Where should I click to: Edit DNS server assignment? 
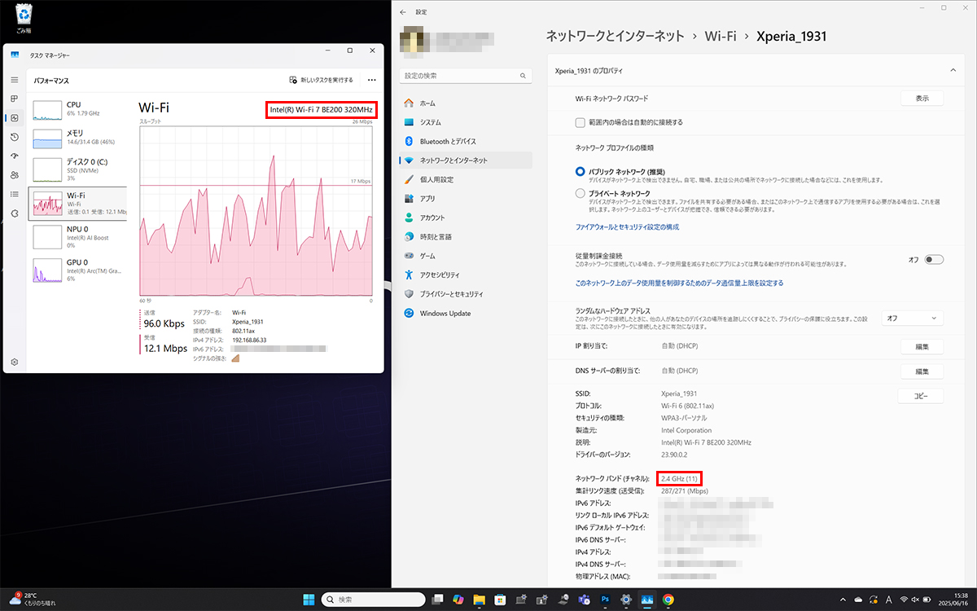coord(922,371)
